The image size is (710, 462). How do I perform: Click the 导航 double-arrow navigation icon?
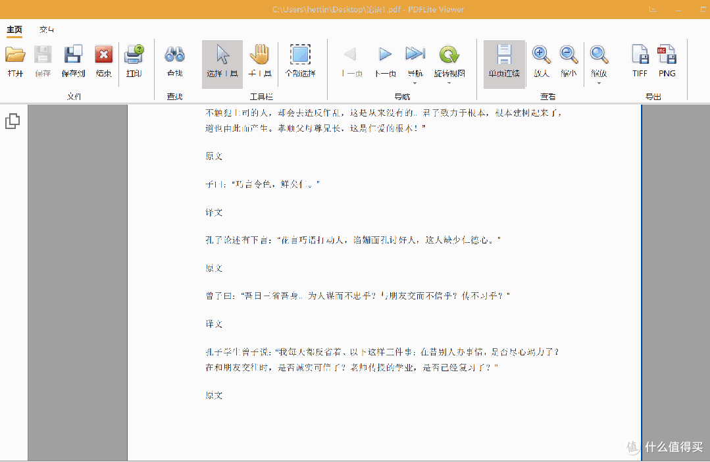415,54
